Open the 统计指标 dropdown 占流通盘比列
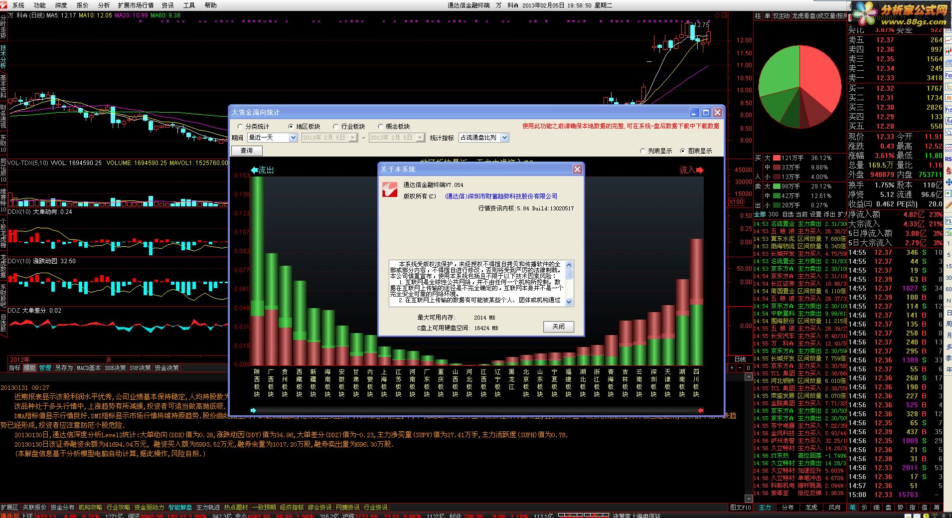This screenshot has width=952, height=518. tap(504, 138)
